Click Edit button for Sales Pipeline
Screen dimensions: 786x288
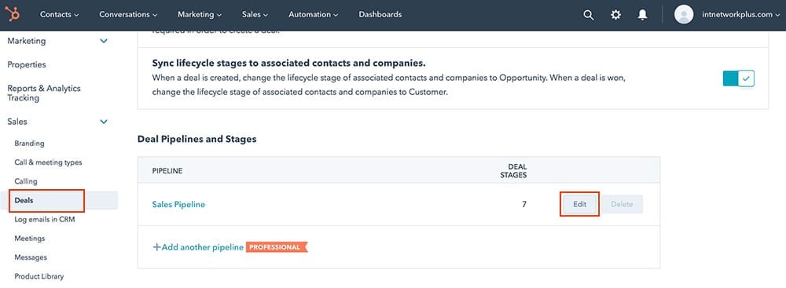tap(579, 204)
